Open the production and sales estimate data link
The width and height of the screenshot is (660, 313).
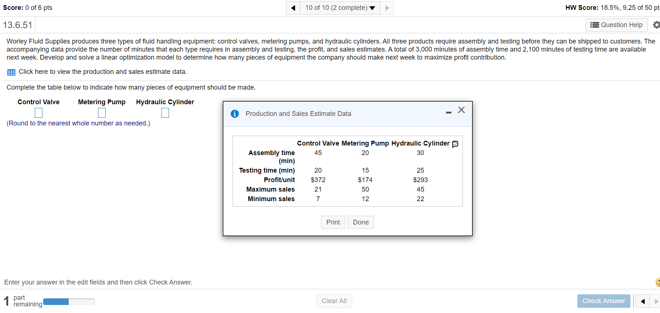pos(103,72)
